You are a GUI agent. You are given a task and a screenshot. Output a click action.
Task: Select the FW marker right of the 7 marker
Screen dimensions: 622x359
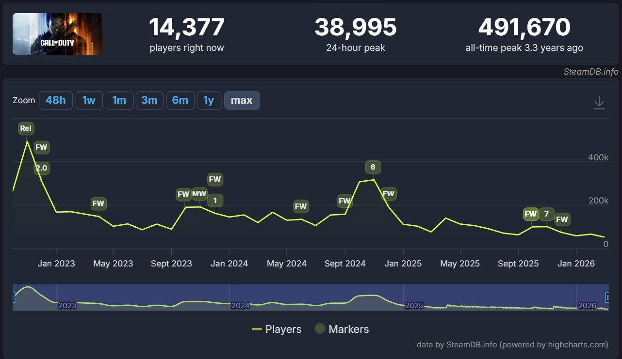pos(562,219)
